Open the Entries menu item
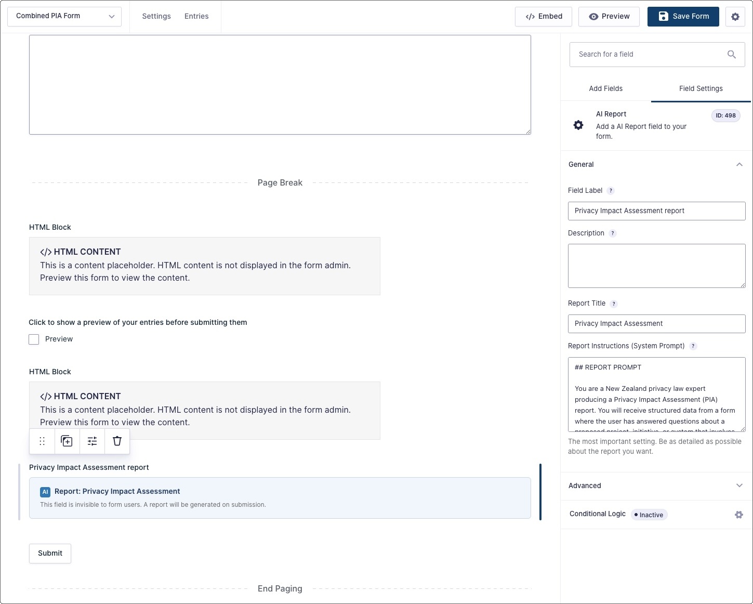The width and height of the screenshot is (753, 604). point(196,17)
